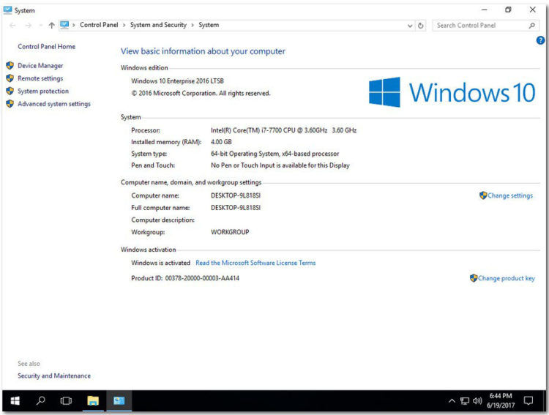Click the System icon in title bar
Viewport: 549px width, 415px height.
(8, 10)
